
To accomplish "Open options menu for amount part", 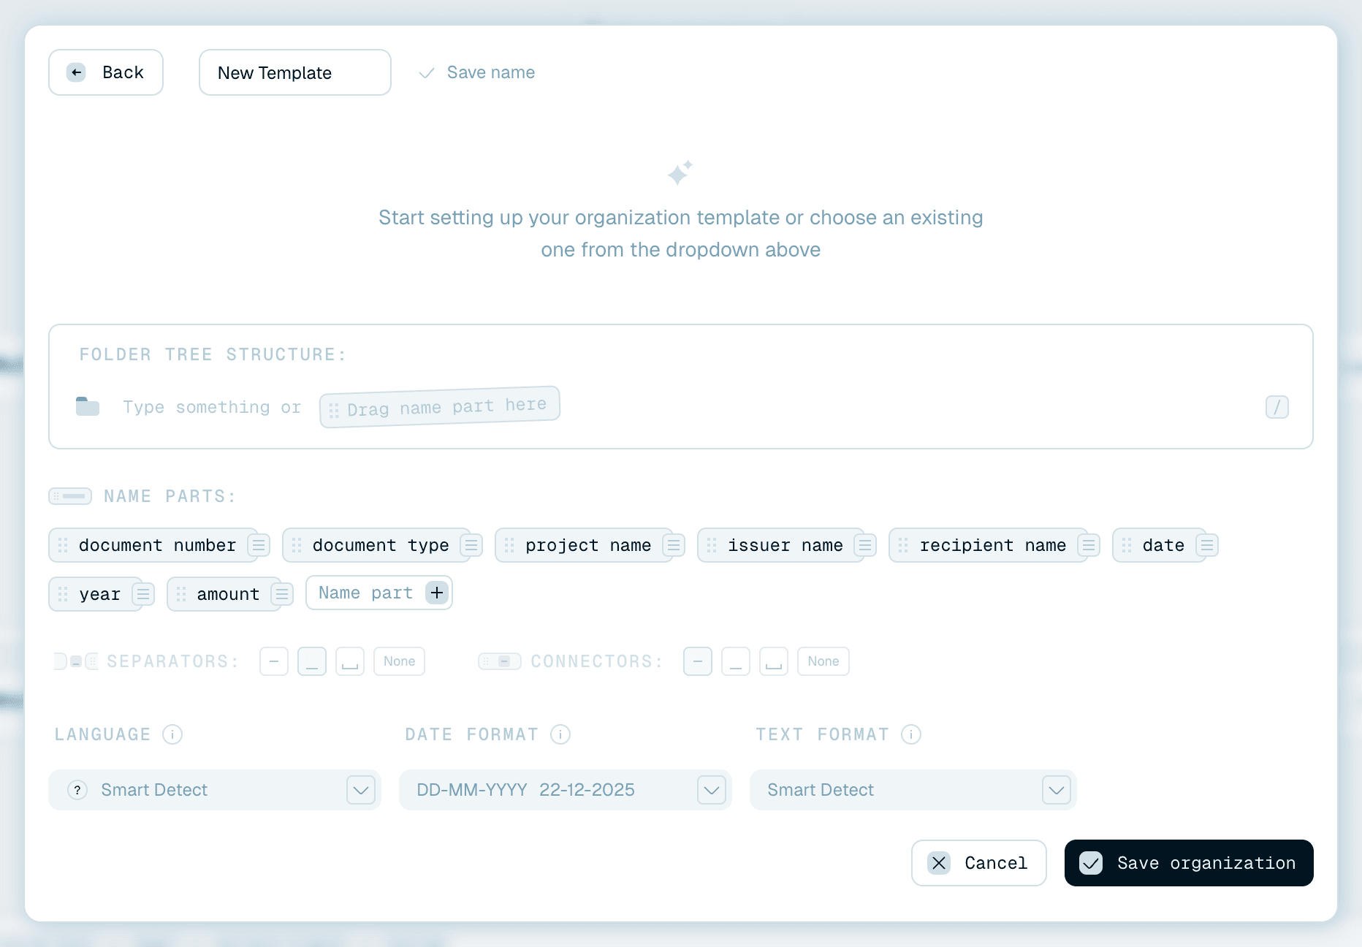I will [282, 594].
